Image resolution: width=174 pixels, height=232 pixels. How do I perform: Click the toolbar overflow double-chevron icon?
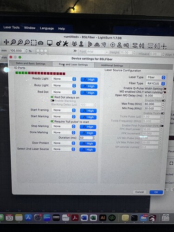75,51
